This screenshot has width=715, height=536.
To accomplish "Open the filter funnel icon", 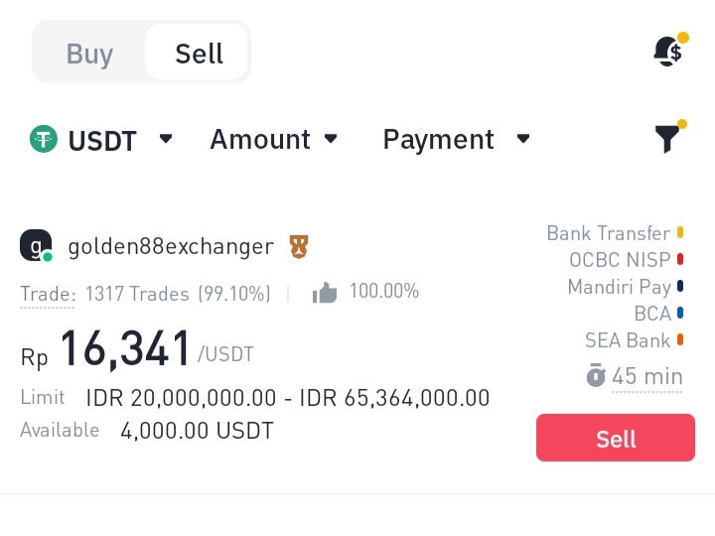I will click(x=669, y=139).
